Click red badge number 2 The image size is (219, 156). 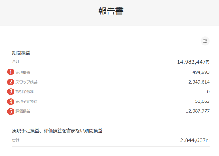(x=11, y=82)
